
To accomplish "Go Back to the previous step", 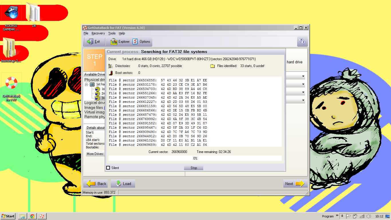I will [x=96, y=184].
